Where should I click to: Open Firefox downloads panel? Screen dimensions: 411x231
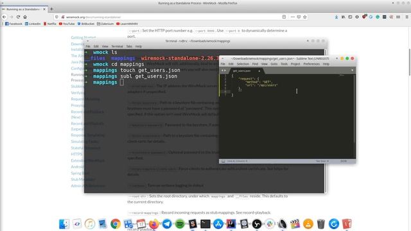click(337, 17)
